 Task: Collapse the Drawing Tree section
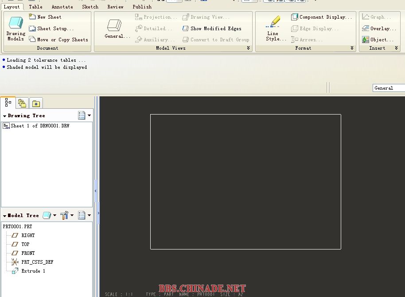[x=4, y=116]
